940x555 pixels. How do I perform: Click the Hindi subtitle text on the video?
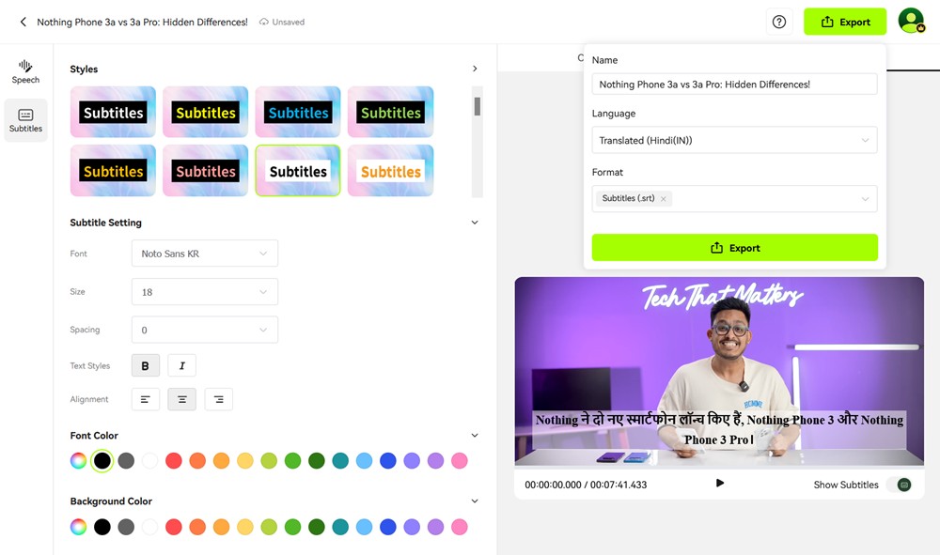[x=719, y=429]
